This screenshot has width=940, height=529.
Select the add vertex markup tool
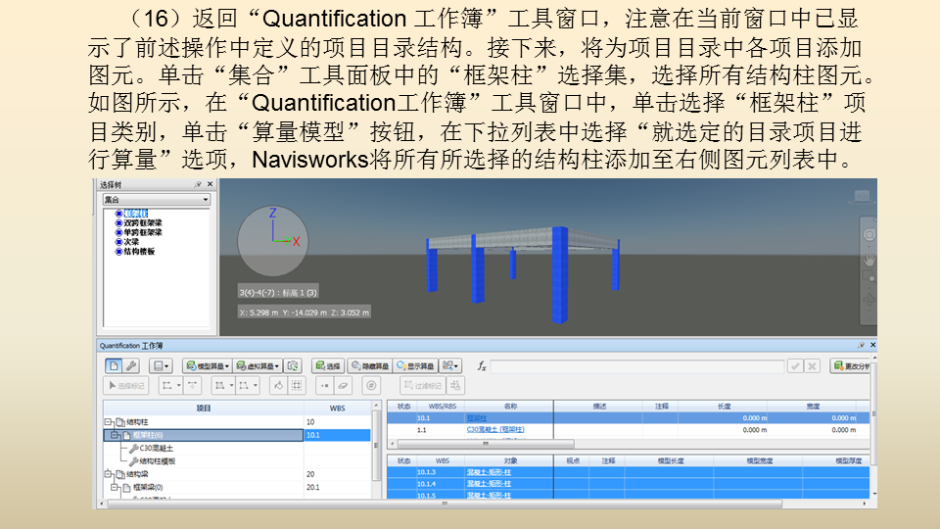[324, 386]
